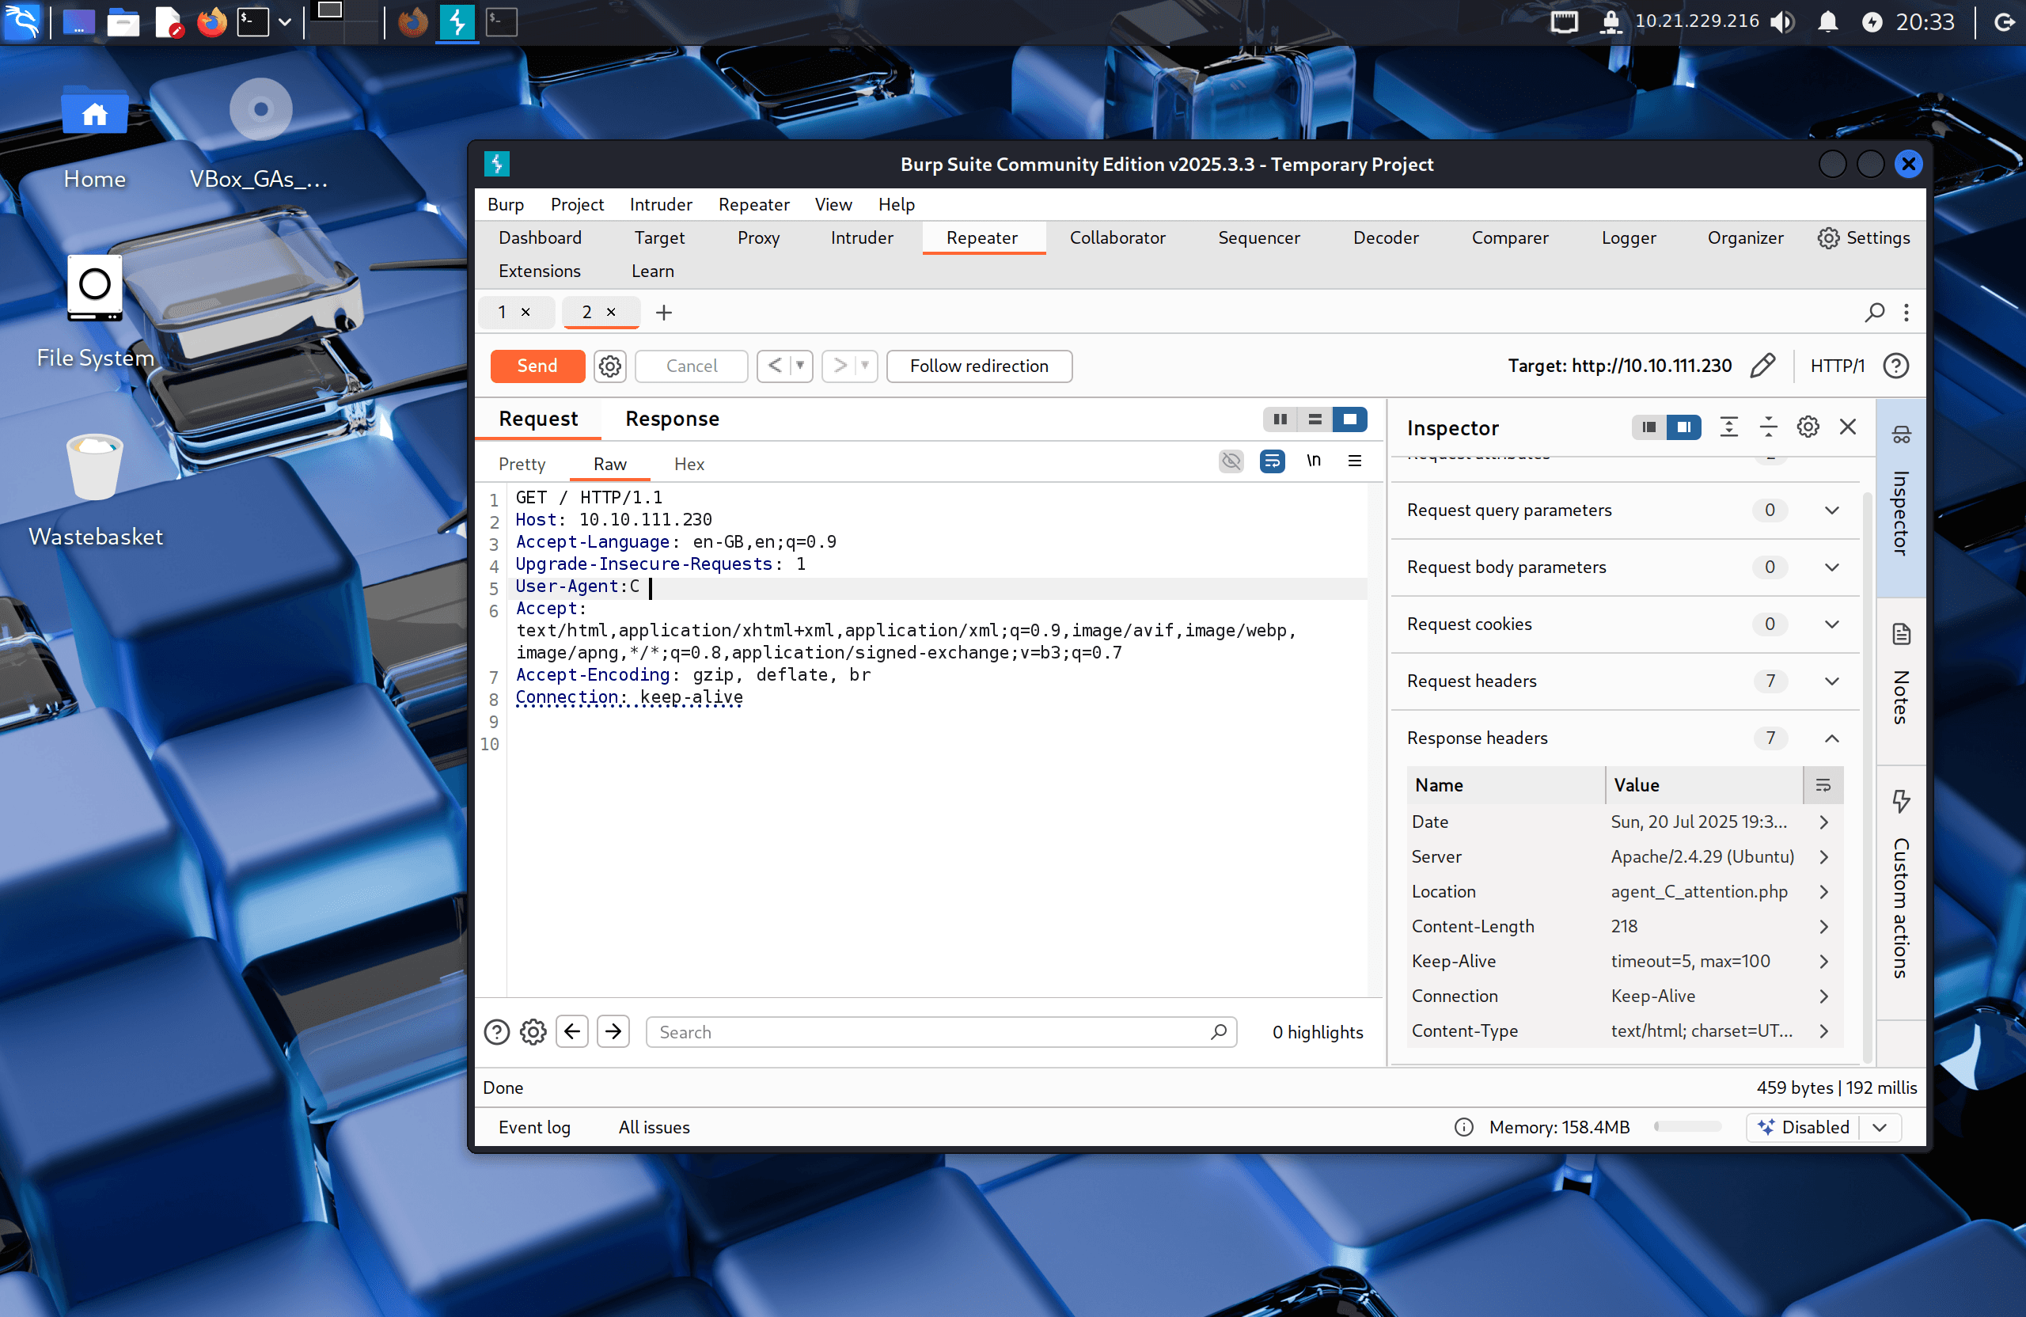Image resolution: width=2026 pixels, height=1317 pixels.
Task: Open the memory info icon
Action: [1463, 1127]
